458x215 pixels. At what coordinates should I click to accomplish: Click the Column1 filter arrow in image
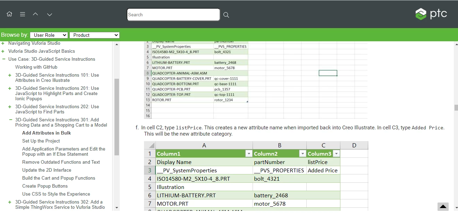[x=248, y=154]
